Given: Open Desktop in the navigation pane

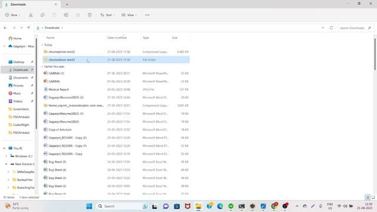Looking at the screenshot, I should click(x=19, y=62).
